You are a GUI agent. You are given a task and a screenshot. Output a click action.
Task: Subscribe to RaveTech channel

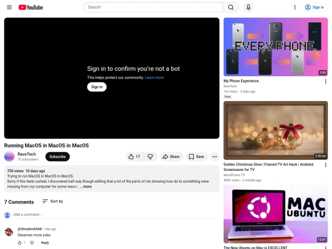pyautogui.click(x=57, y=157)
